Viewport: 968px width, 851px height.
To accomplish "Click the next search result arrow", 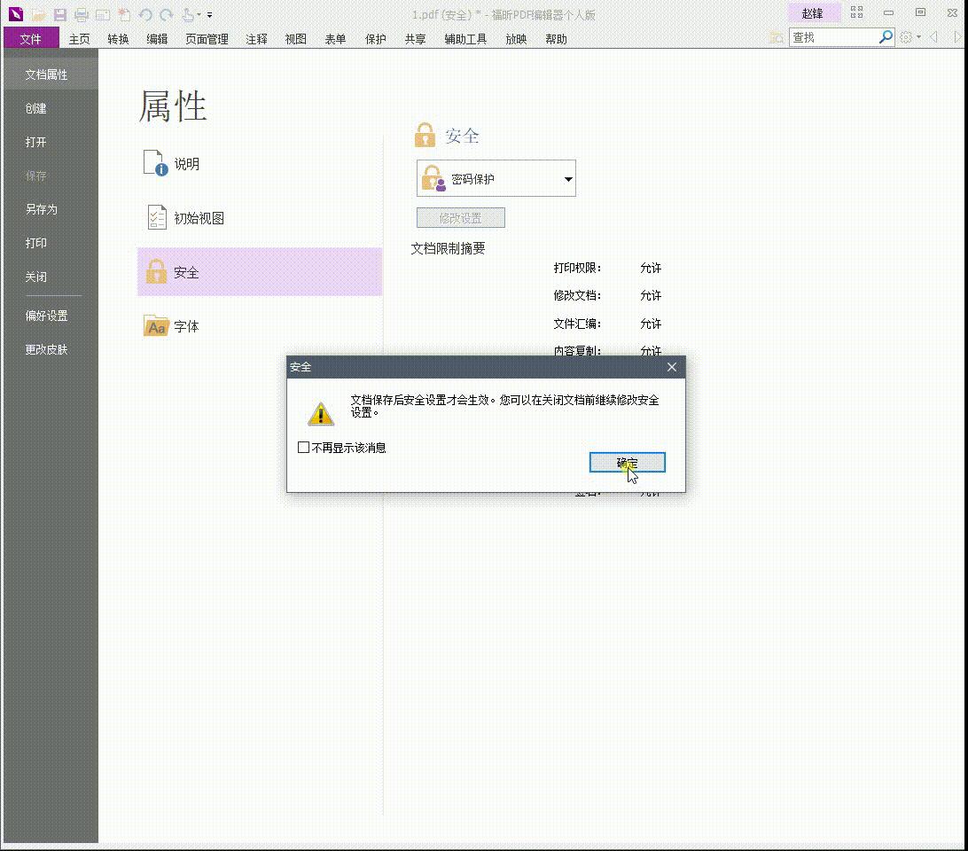I will click(956, 37).
